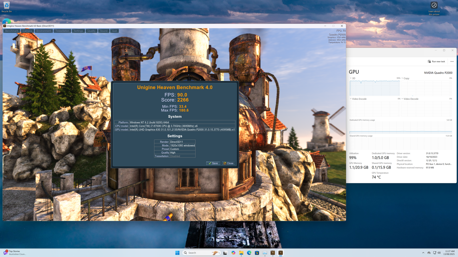Toggle Sound in the Heaven toolbar
Viewport: 458px width, 257px height.
104,31
